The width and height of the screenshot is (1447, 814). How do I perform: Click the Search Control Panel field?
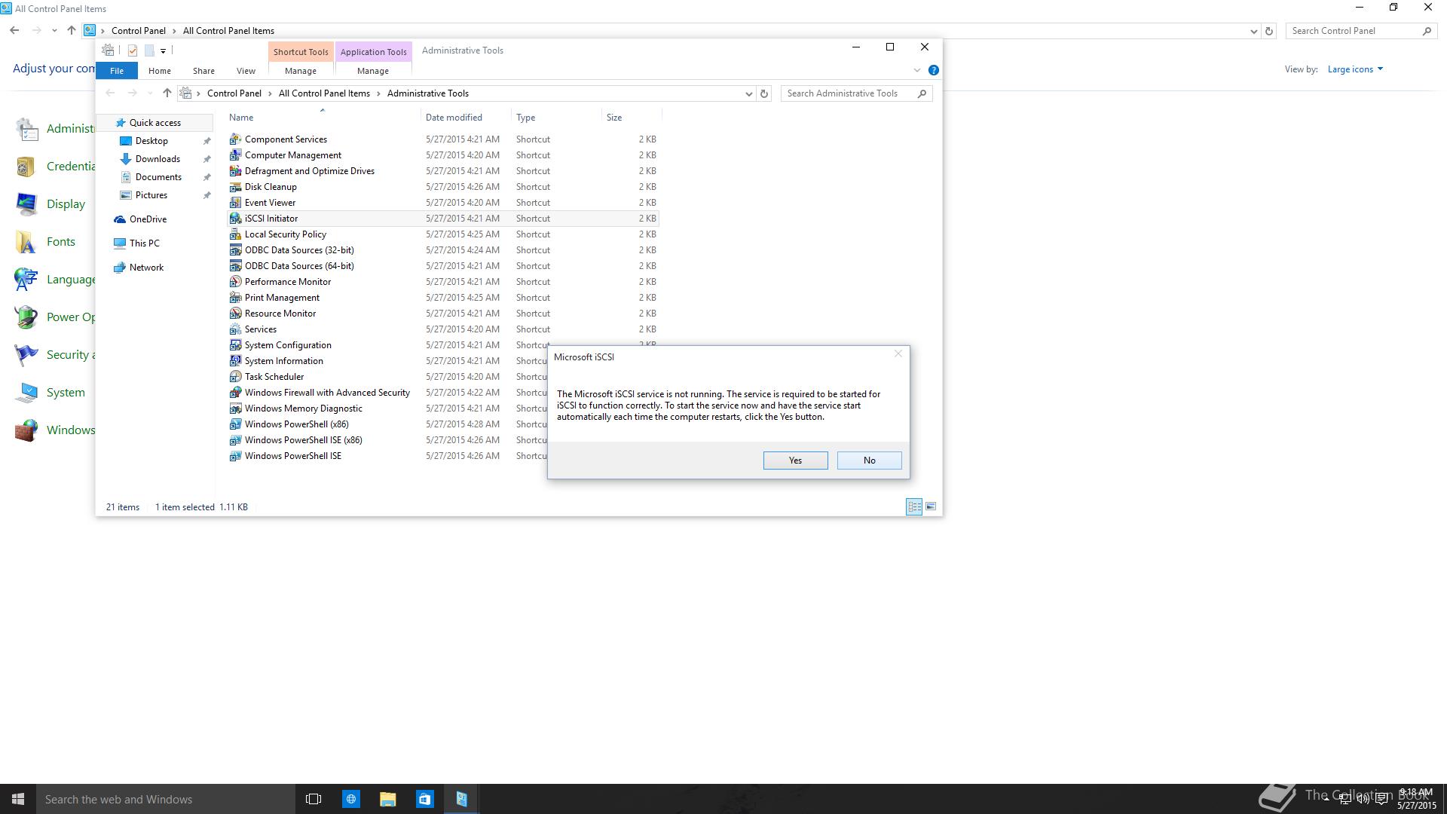pyautogui.click(x=1361, y=31)
